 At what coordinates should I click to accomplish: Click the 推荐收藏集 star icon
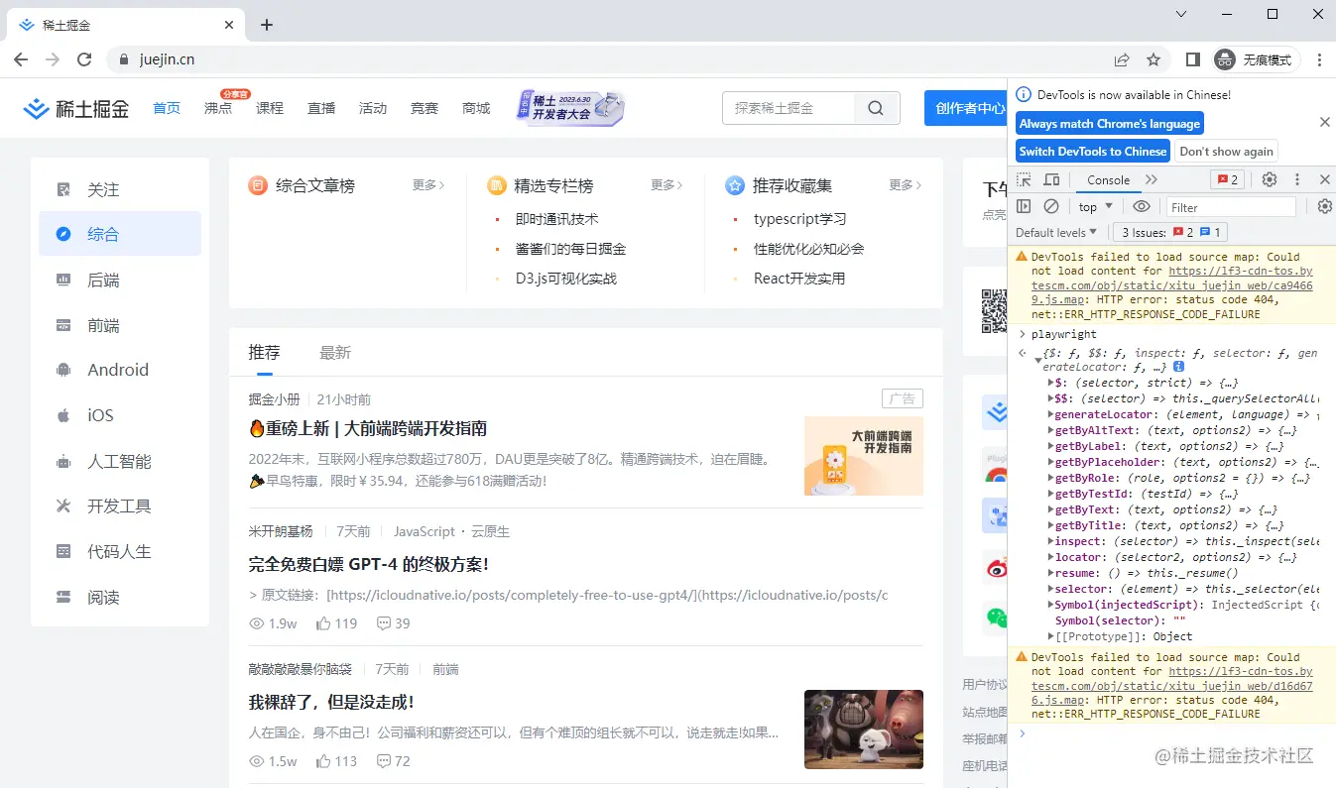click(x=735, y=185)
